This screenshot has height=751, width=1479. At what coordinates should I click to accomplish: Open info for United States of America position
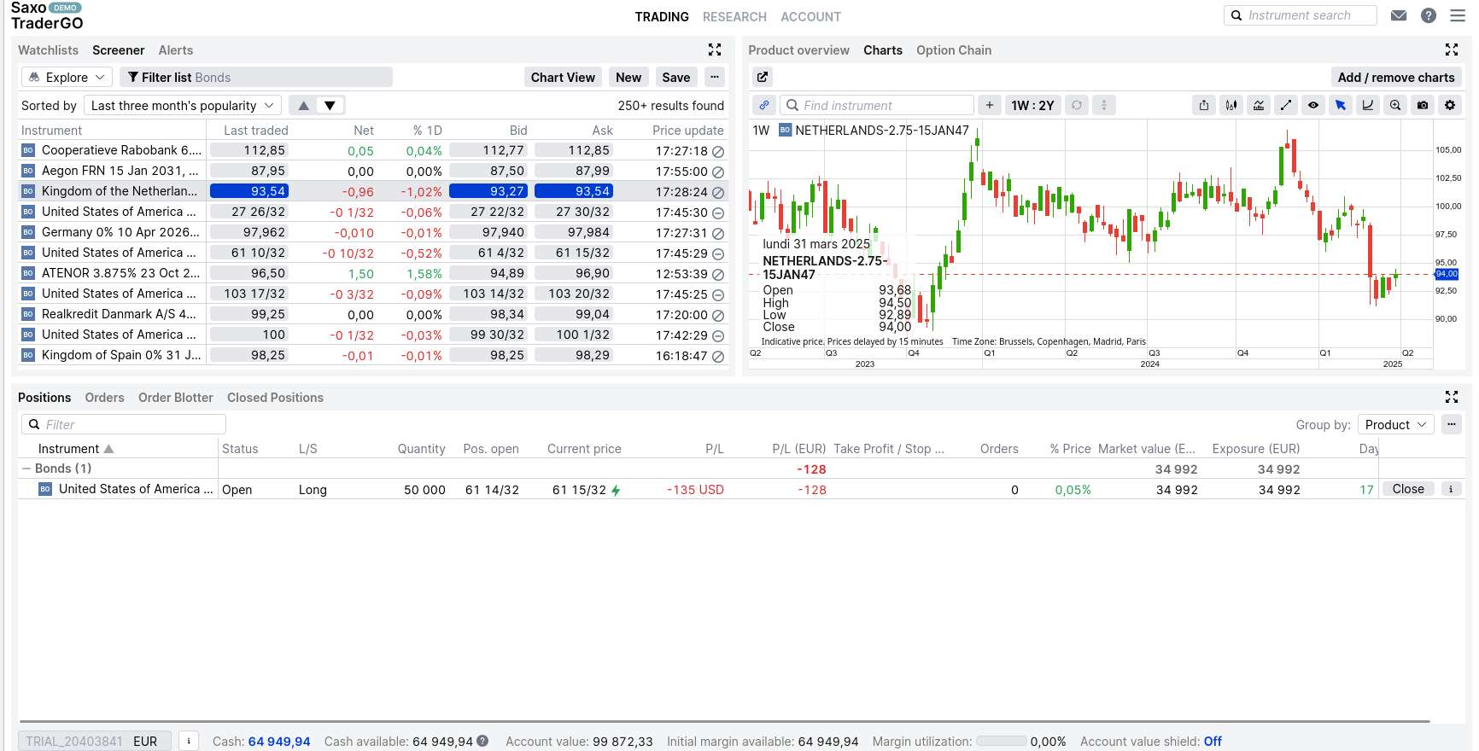(1451, 489)
